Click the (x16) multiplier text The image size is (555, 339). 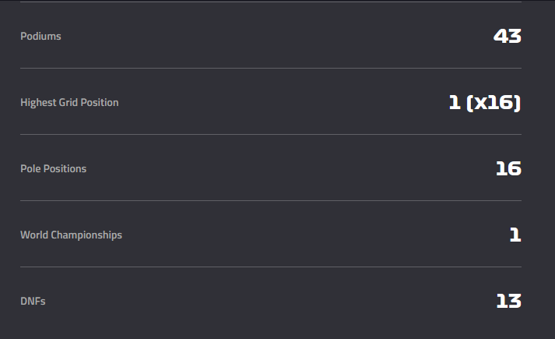coord(494,102)
